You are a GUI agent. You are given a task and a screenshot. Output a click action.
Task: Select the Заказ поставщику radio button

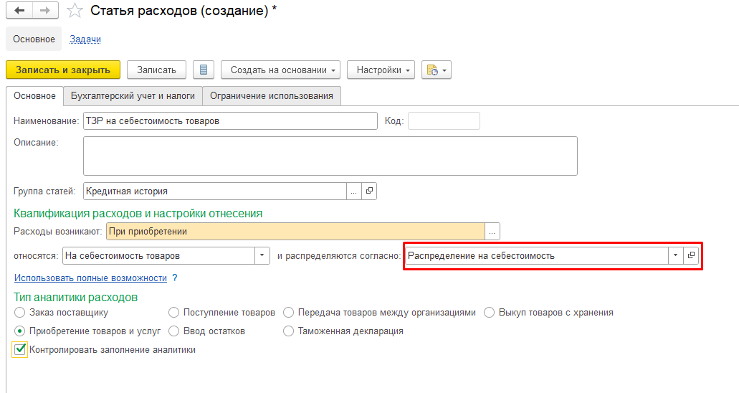(19, 313)
